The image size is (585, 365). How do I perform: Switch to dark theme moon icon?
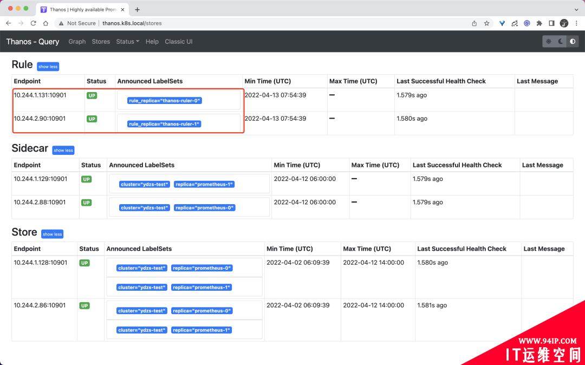click(x=561, y=41)
